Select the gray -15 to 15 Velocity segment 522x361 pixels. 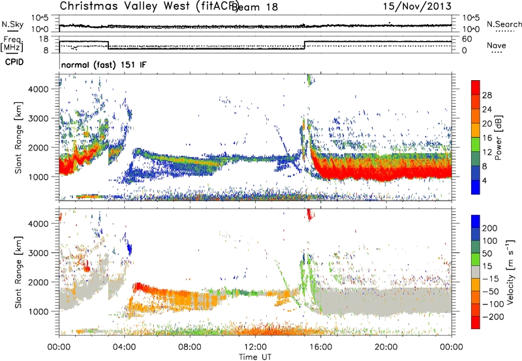tap(476, 272)
